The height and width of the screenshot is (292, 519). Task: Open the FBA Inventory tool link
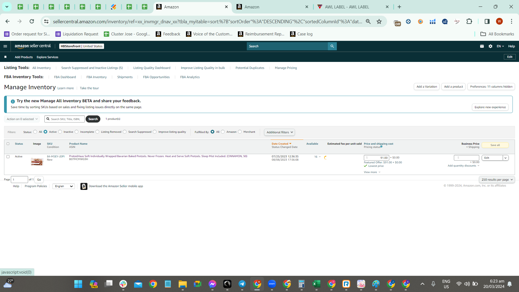(x=97, y=77)
